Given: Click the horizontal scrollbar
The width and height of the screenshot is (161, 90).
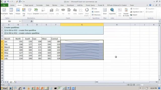Looking at the screenshot, I should 124,82.
